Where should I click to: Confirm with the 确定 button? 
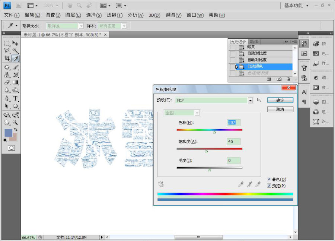pos(280,100)
